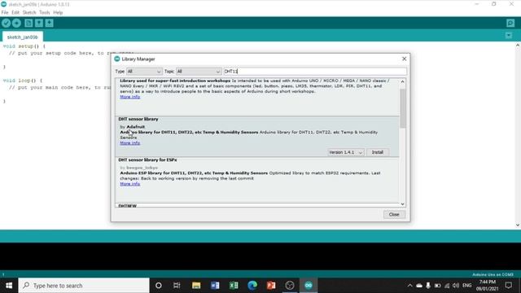Click the Close button in Library Manager
Screen dimensions: 521x293
click(394, 214)
